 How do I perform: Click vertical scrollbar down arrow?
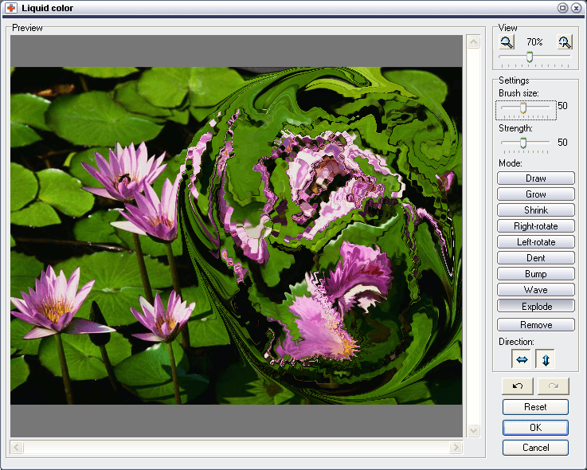tap(474, 430)
